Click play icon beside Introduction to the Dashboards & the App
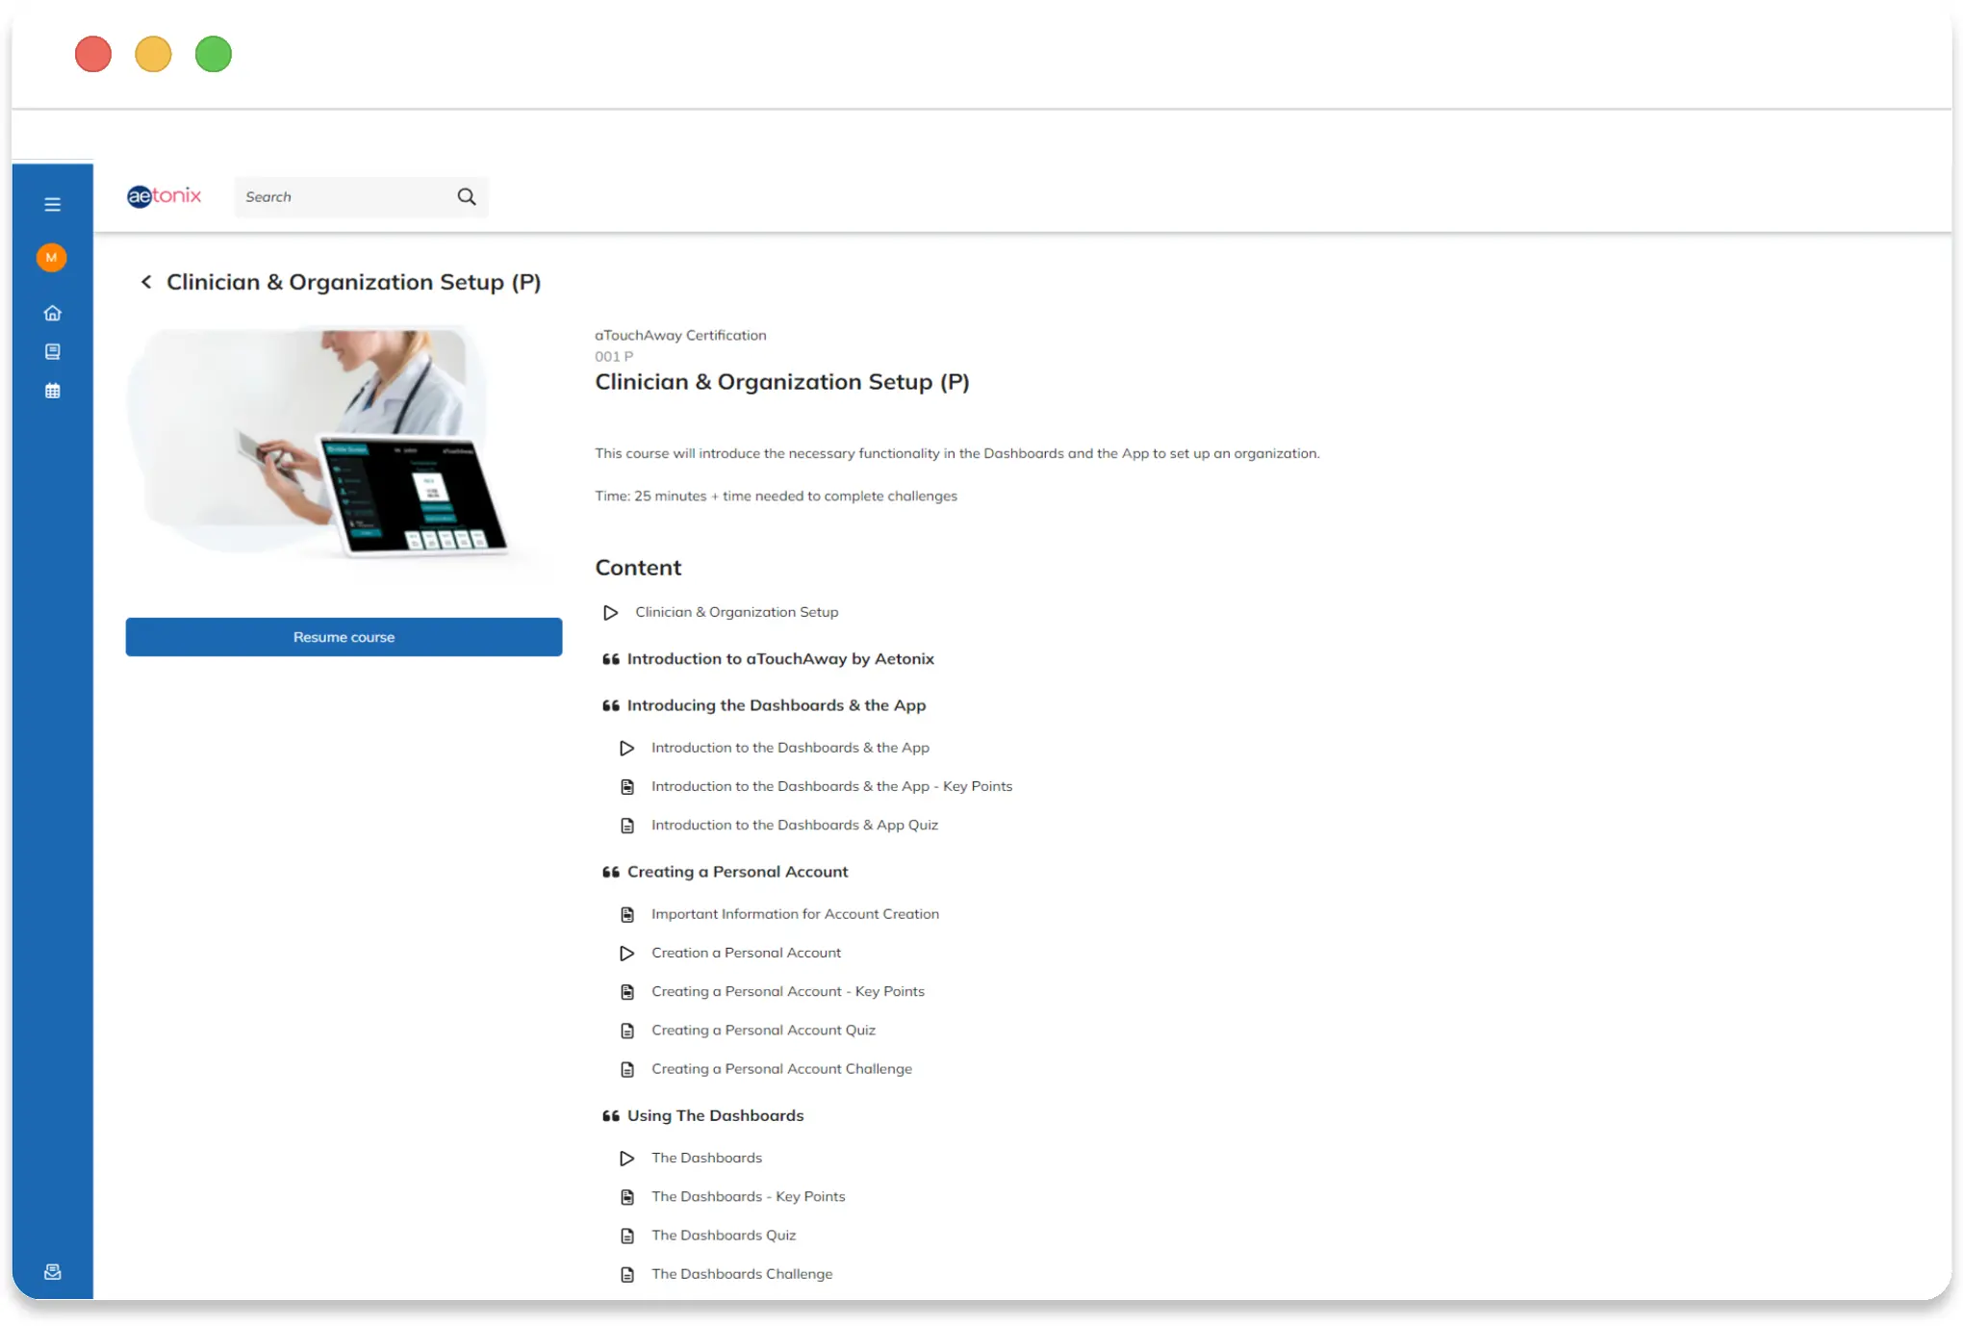 coord(626,748)
